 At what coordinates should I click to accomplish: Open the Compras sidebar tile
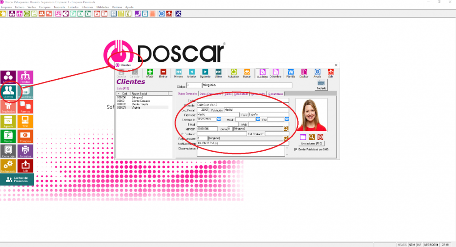tap(25, 136)
